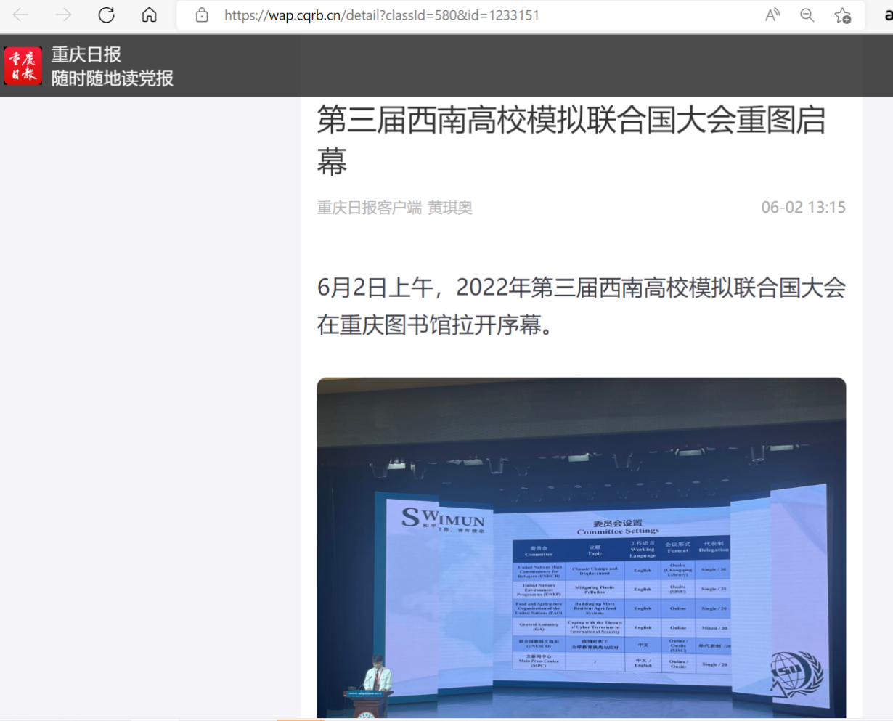Click the SWIMUN logo in the photo
Viewport: 893px width, 721px height.
[443, 519]
